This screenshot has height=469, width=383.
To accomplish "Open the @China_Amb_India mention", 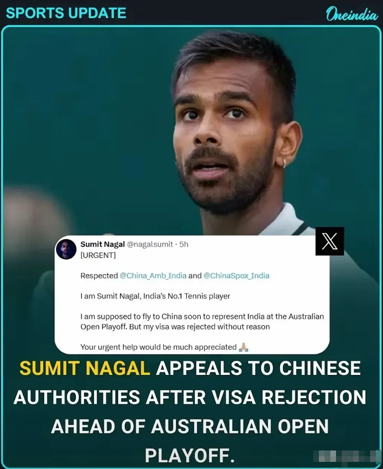I will point(153,276).
